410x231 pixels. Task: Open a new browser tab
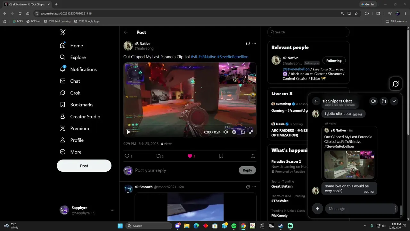coord(56,4)
